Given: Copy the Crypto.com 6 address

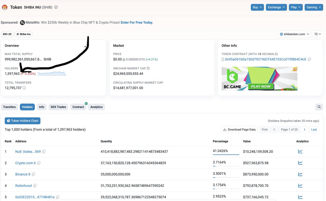Looking at the screenshot, I should [39, 163].
